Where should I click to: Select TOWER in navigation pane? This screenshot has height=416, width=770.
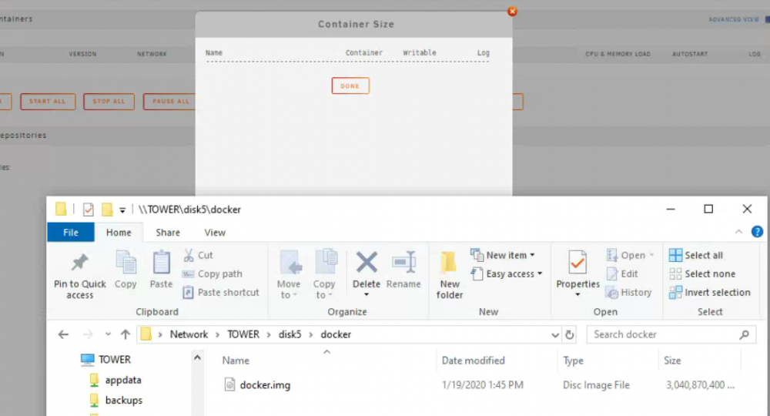point(115,360)
